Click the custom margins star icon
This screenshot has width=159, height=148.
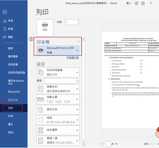(40, 130)
